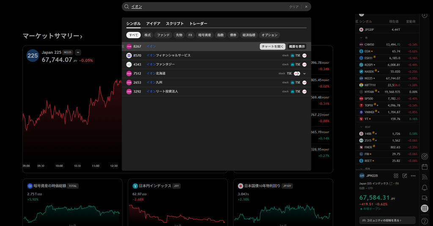Collapse the REAT watchlist section
Viewport: 433px width, 226px height.
(361, 127)
